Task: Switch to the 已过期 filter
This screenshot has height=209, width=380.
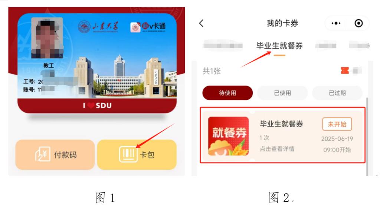Action: 337,93
